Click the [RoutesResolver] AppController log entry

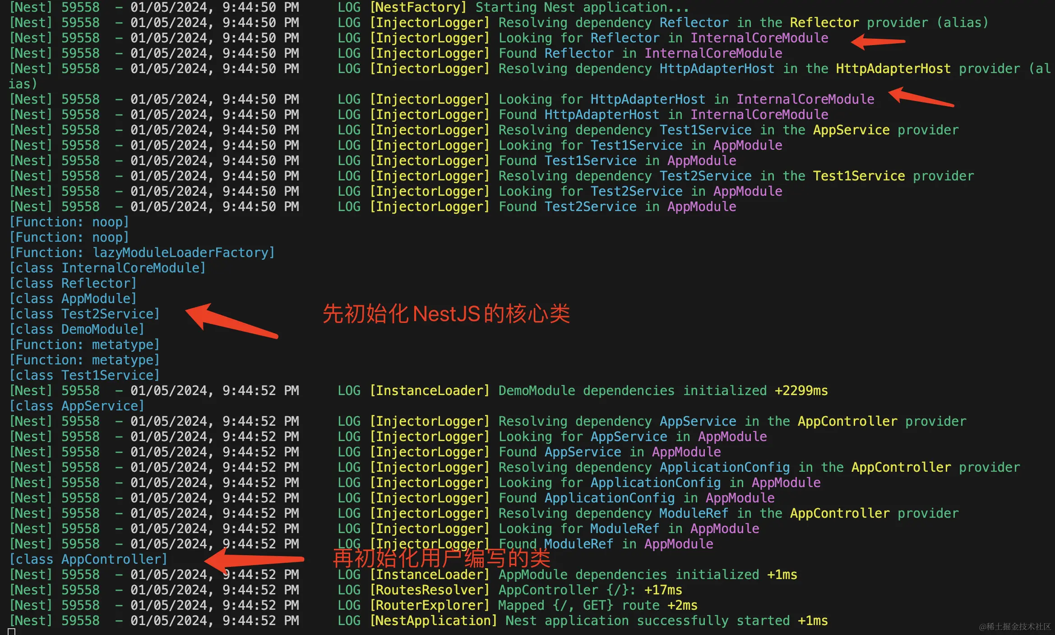(x=526, y=590)
